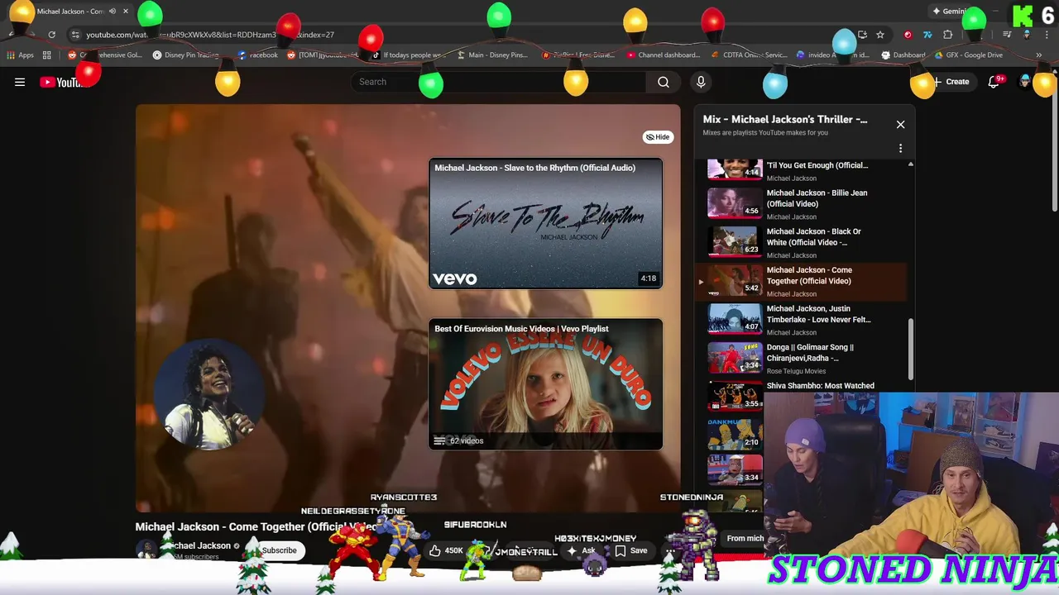The image size is (1059, 595).
Task: Open the Ask AI button under the video
Action: click(x=581, y=550)
